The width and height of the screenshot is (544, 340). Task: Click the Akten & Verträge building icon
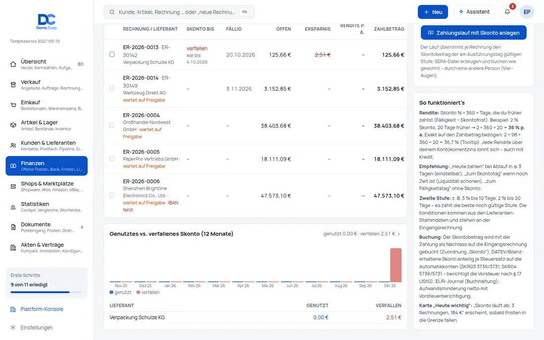[x=13, y=248]
